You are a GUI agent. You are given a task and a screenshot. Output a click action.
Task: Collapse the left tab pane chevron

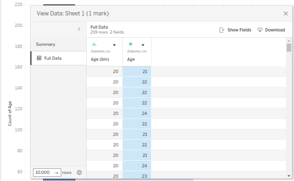point(79,29)
